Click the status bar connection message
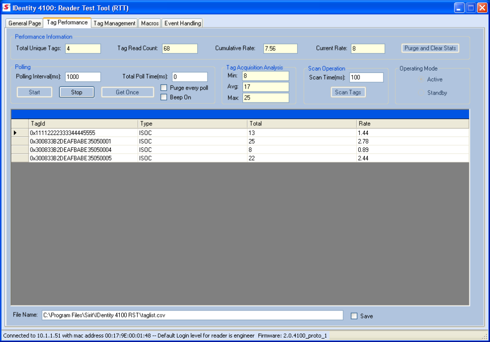Screen dimensions: 490x342 [129, 336]
